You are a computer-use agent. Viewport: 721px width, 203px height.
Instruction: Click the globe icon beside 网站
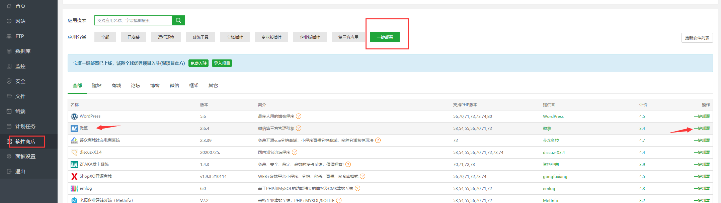pos(9,21)
